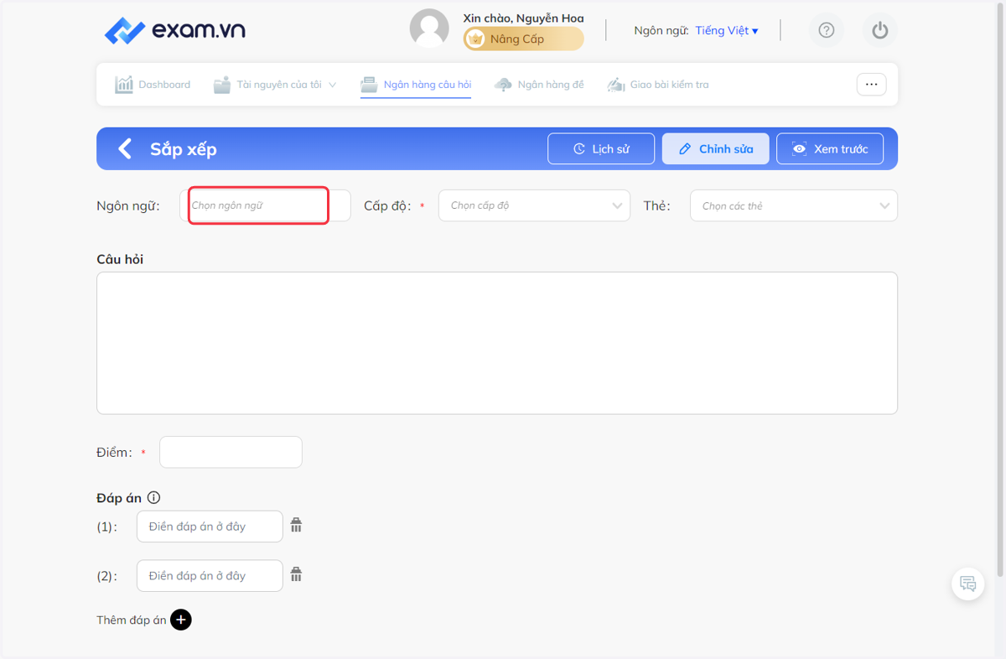
Task: Click inside the Câu hỏi text area
Action: (497, 343)
